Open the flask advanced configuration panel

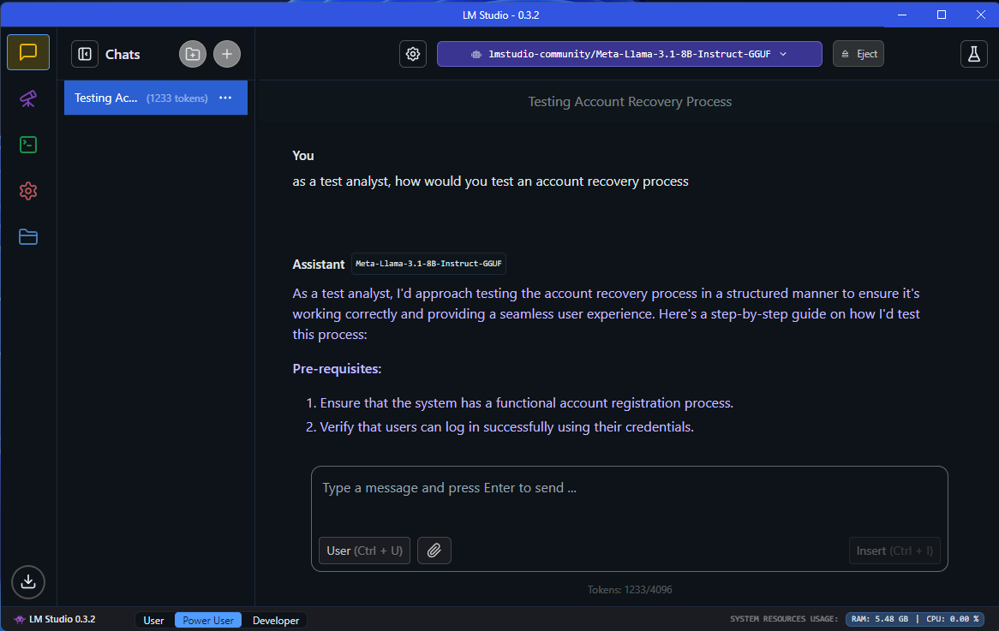tap(973, 54)
